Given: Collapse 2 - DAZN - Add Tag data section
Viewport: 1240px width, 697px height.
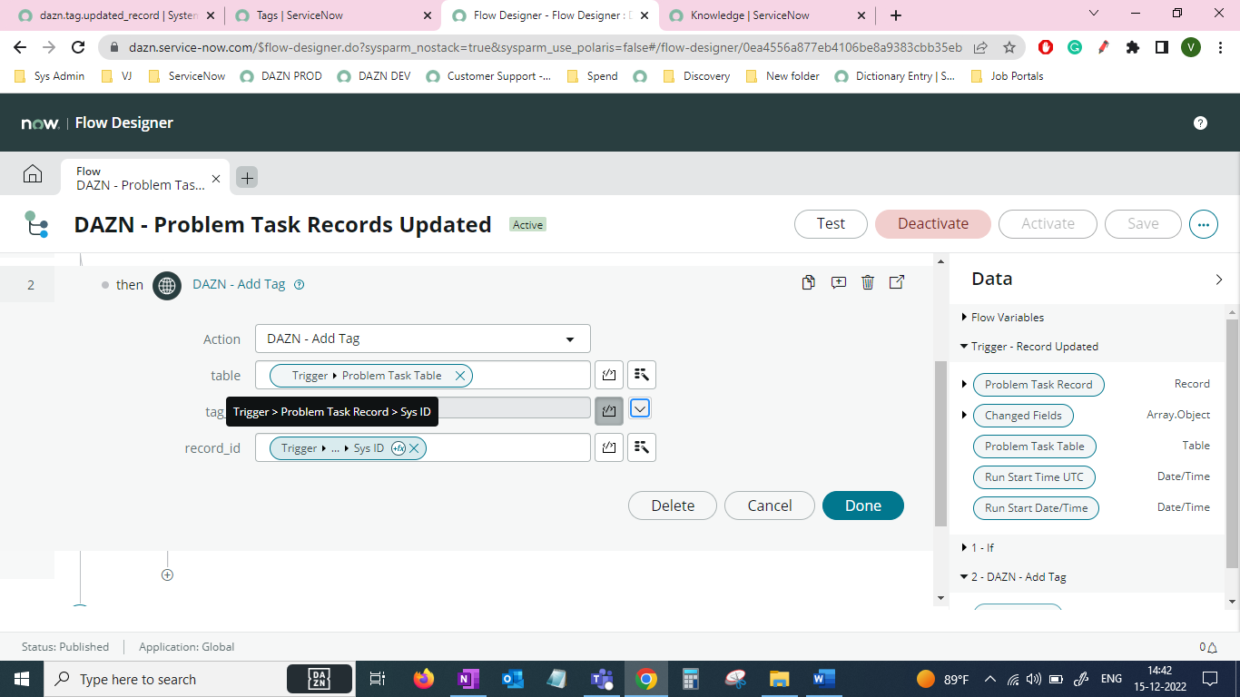Looking at the screenshot, I should 964,577.
